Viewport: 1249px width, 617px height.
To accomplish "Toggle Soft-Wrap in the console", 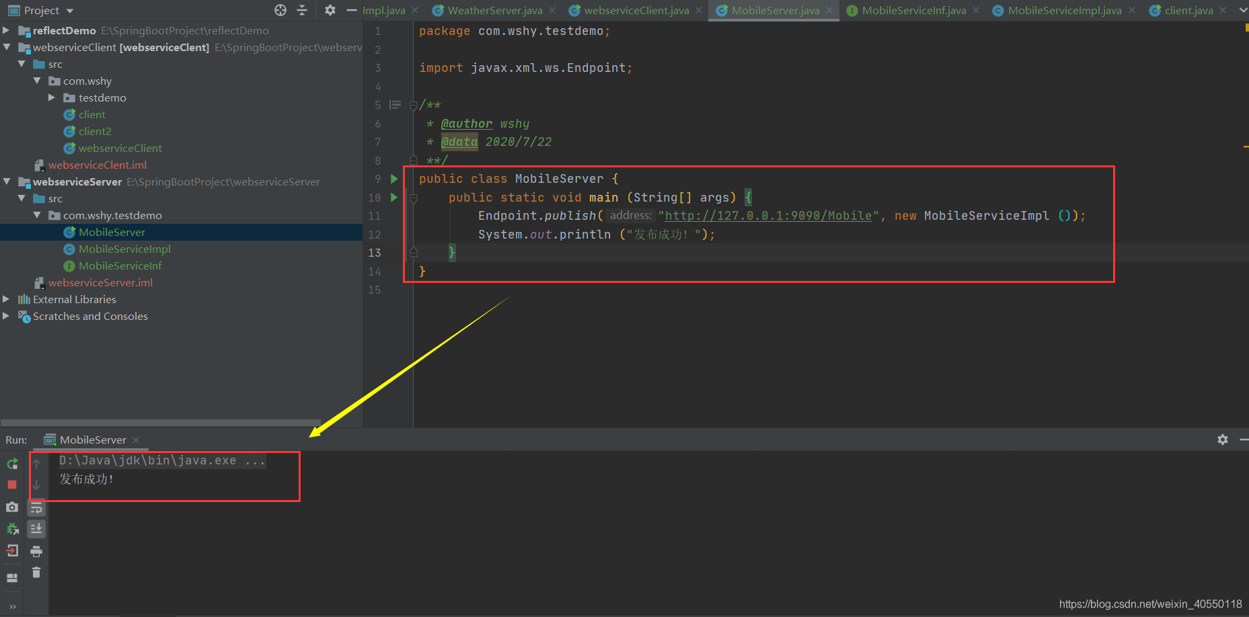I will [36, 507].
